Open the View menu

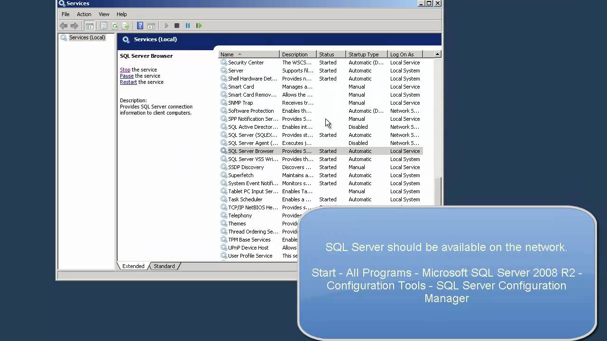[104, 14]
